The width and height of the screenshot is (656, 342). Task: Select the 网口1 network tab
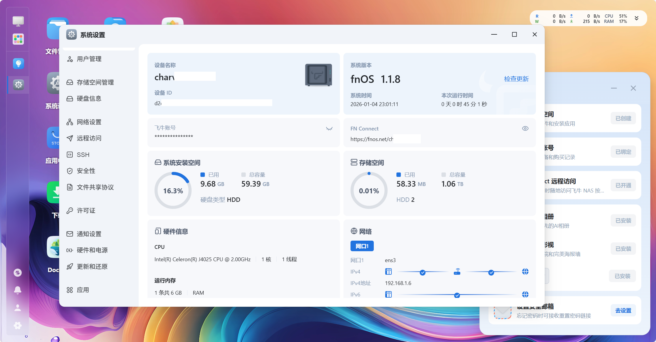pyautogui.click(x=362, y=246)
